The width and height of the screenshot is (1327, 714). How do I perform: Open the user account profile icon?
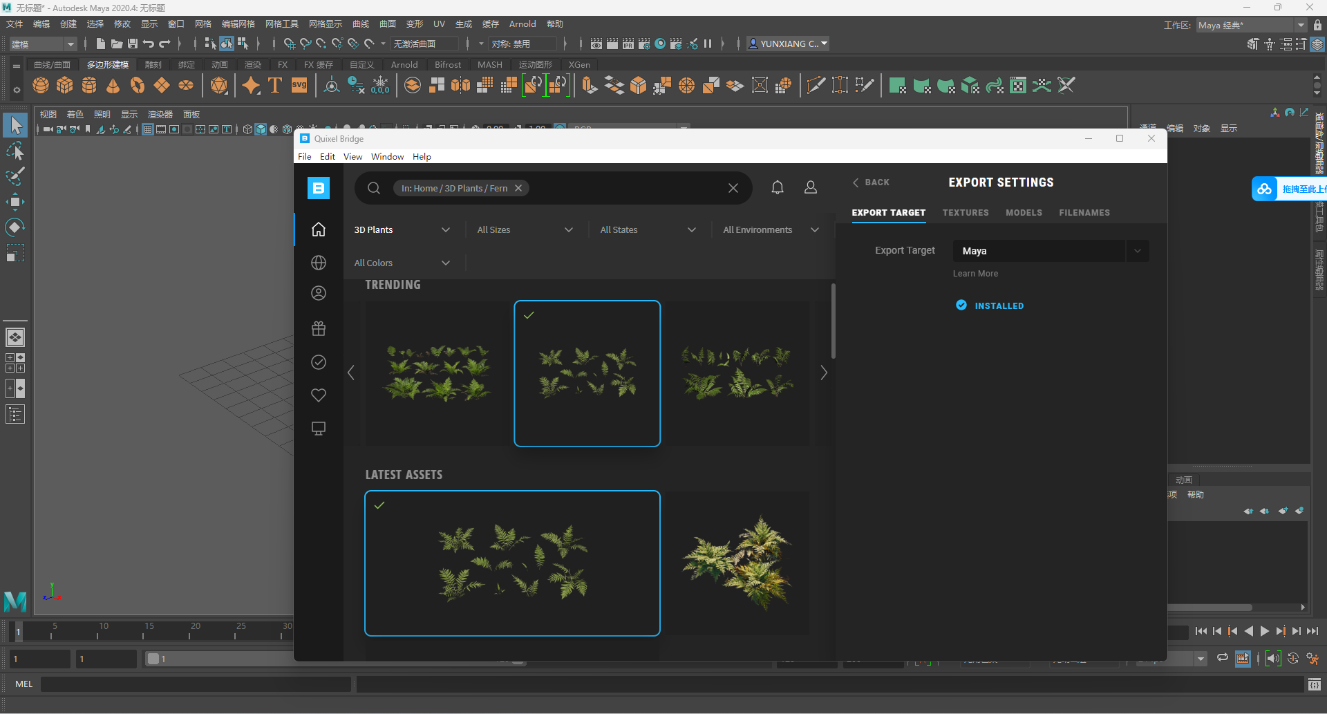coord(811,187)
